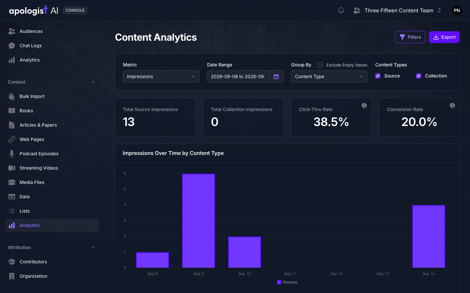The height and width of the screenshot is (293, 470).
Task: Click the Total Source Impressions card
Action: tap(155, 117)
